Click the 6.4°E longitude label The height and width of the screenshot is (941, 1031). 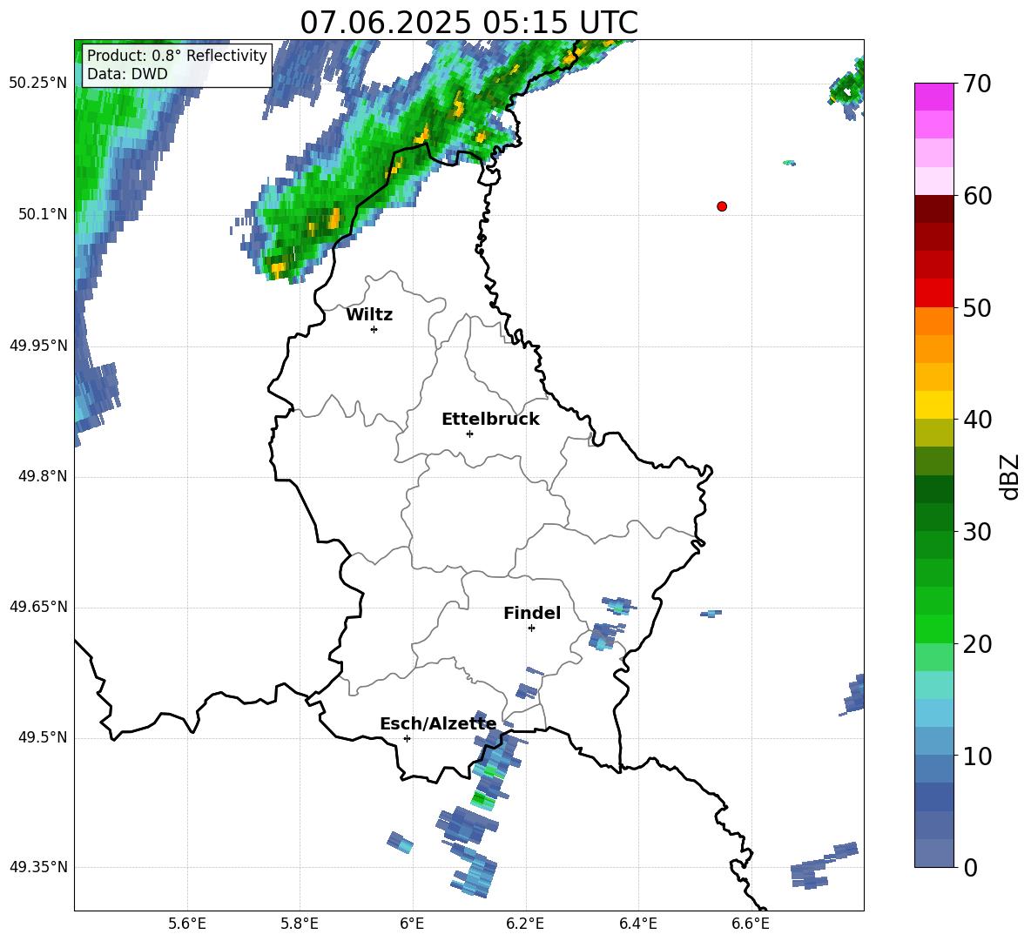(x=637, y=924)
